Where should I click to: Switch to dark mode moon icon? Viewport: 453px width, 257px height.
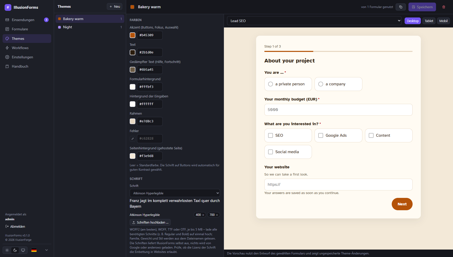click(15, 250)
